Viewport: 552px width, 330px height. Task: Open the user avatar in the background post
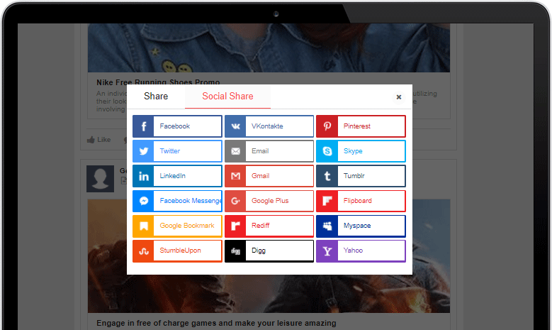101,179
